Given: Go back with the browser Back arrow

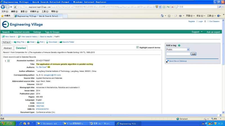Looking at the screenshot, I should pos(3,7).
